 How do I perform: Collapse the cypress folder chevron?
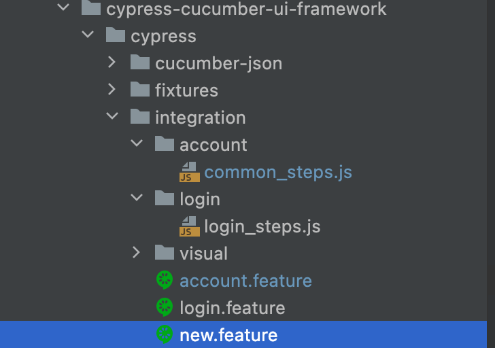88,35
